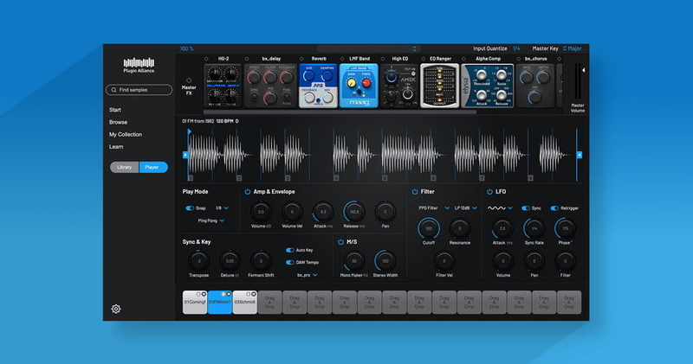Open the Master Key C Major dropdown
The height and width of the screenshot is (364, 693).
point(573,48)
